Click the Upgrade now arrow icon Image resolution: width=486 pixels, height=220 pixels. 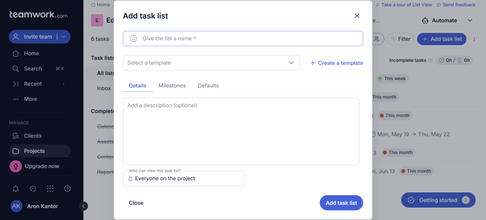(x=16, y=166)
